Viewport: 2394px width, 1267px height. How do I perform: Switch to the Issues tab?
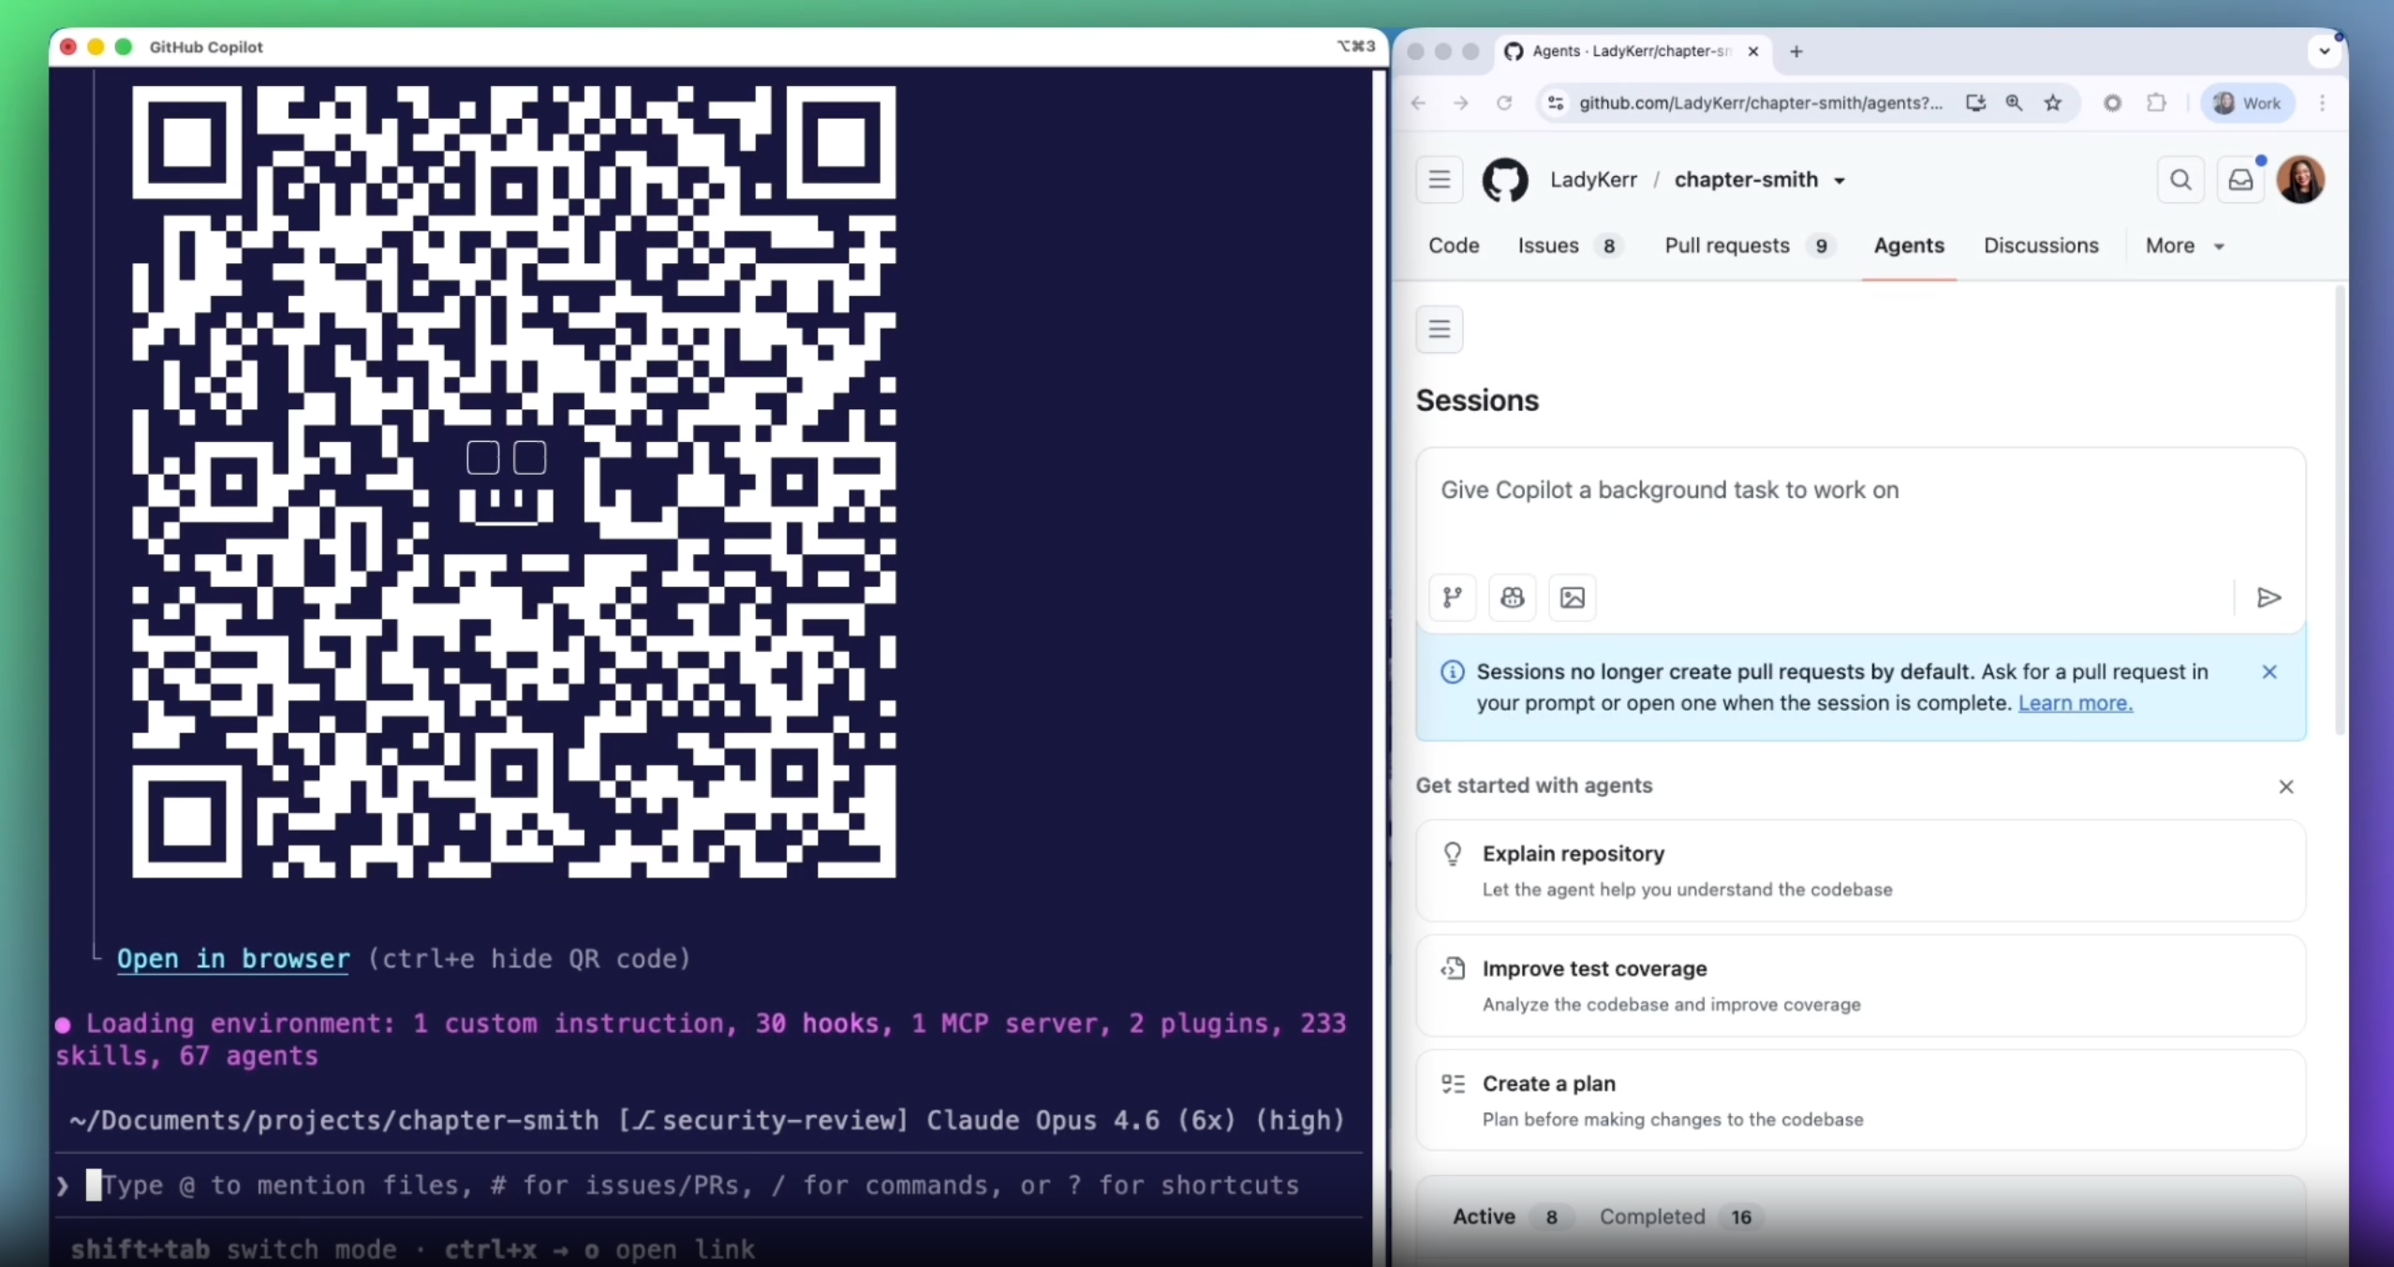tap(1569, 245)
